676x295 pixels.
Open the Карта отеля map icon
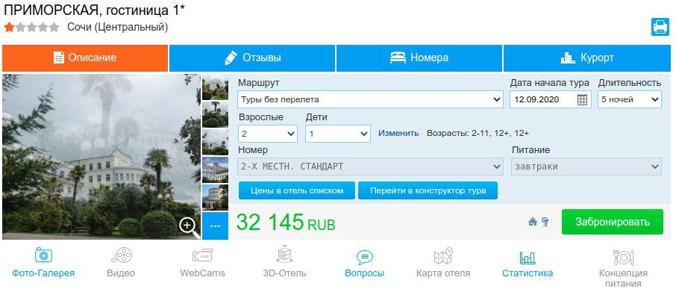[x=443, y=255]
